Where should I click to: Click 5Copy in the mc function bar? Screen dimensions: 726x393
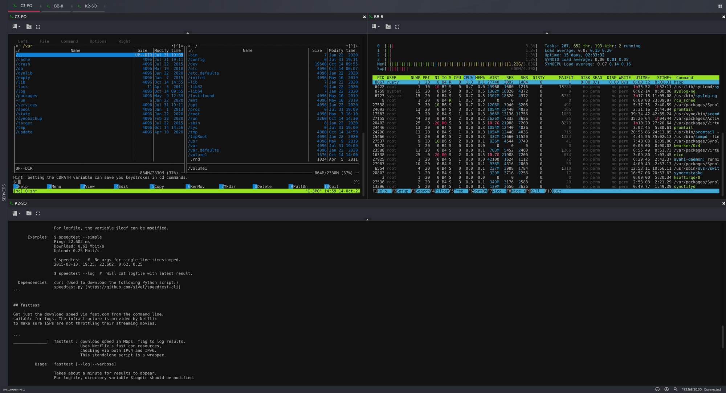pos(157,186)
